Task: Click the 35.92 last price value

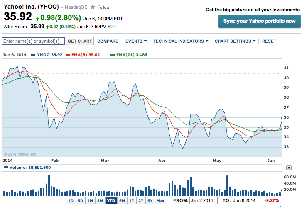Action: point(18,17)
